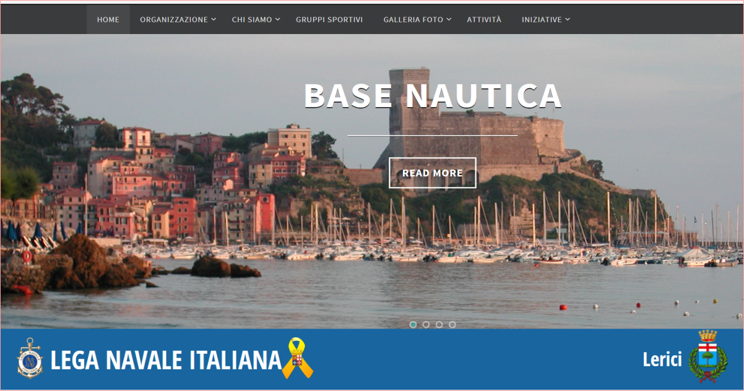Screen dimensions: 744x391
Task: Select the first slideshow indicator dot
Action: [413, 324]
